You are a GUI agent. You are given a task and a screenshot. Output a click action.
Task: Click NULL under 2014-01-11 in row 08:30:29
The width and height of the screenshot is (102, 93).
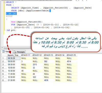point(26,58)
